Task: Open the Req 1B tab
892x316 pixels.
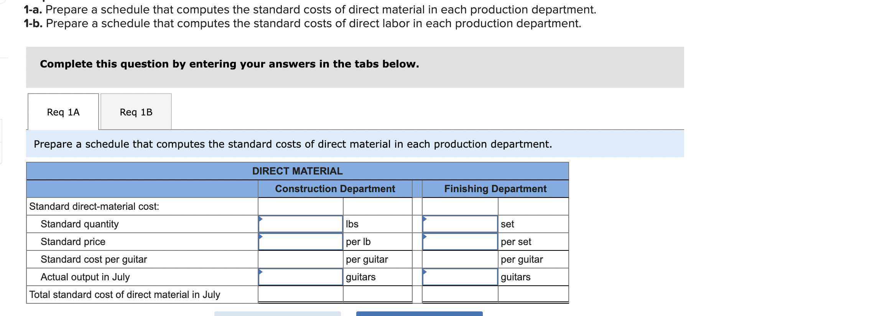Action: pos(136,112)
